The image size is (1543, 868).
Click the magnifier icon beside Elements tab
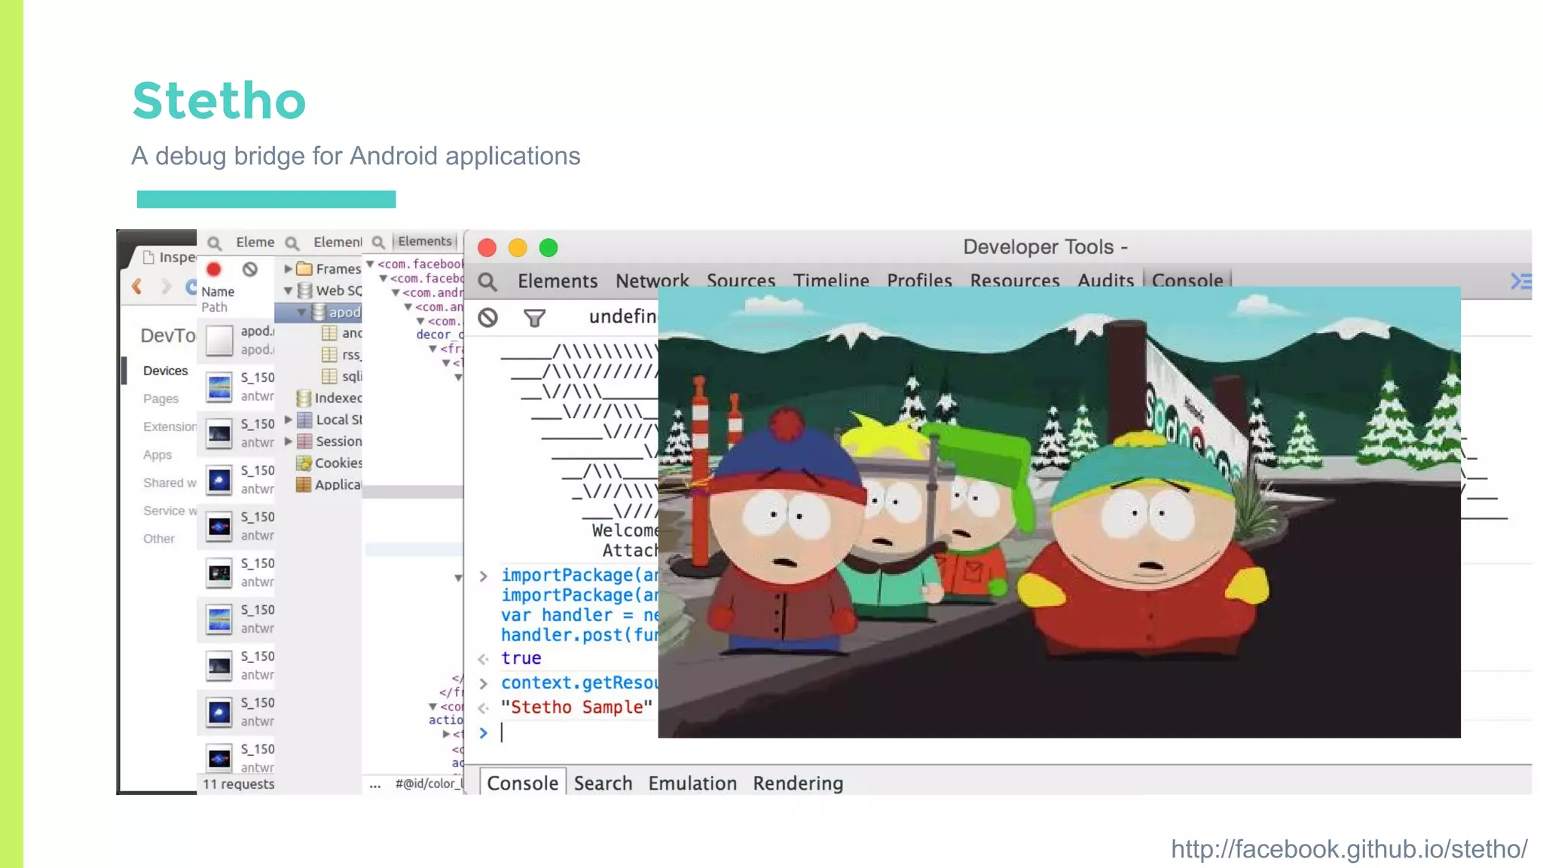tap(378, 242)
